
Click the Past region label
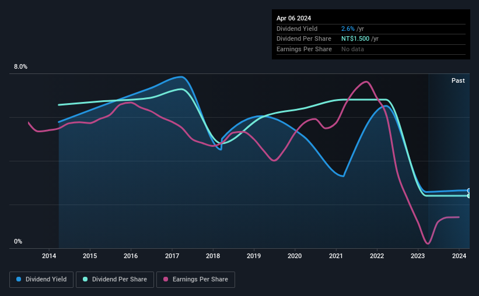458,80
